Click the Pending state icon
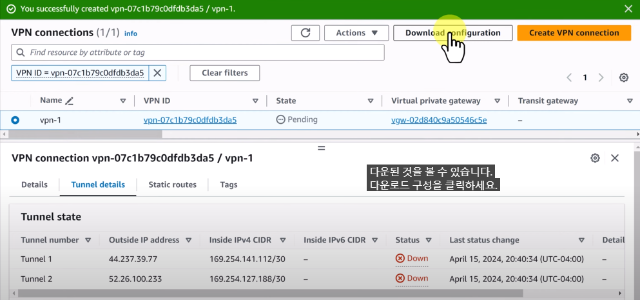Image resolution: width=640 pixels, height=300 pixels. coord(280,120)
